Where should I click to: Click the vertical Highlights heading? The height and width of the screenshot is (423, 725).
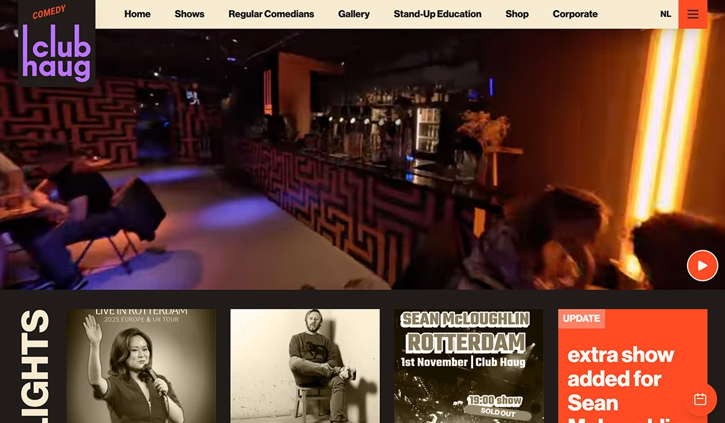[x=35, y=366]
